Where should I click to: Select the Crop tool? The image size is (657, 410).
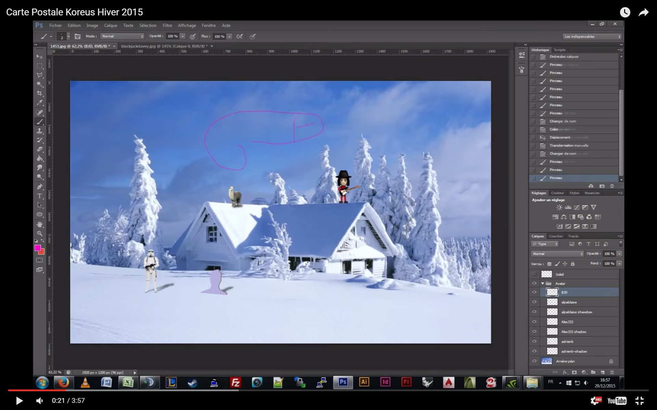pos(40,93)
